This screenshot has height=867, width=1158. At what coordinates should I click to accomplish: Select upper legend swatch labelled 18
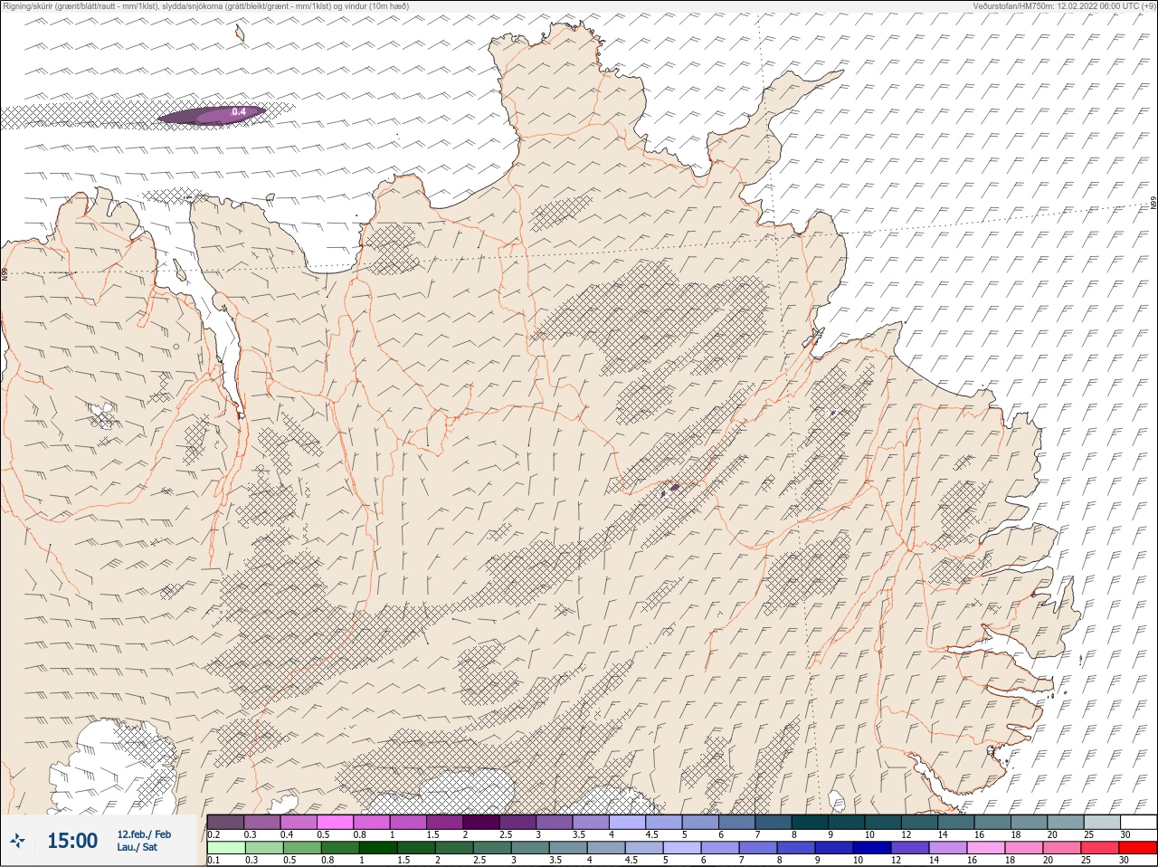[1030, 822]
